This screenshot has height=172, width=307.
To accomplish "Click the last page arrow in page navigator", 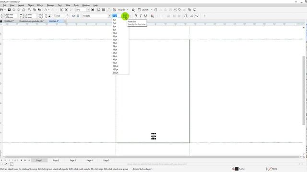I will 25,161.
